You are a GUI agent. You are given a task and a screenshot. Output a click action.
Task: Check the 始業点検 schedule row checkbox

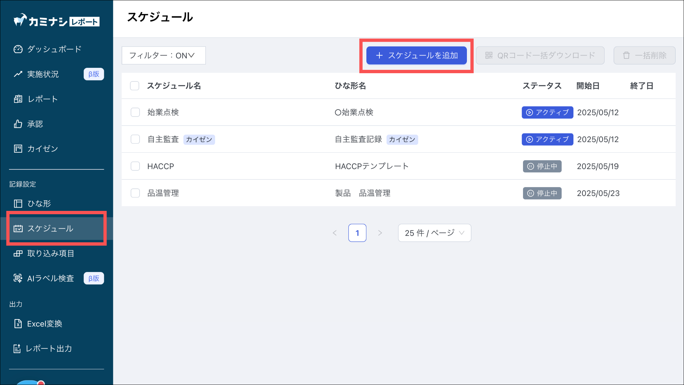[135, 112]
